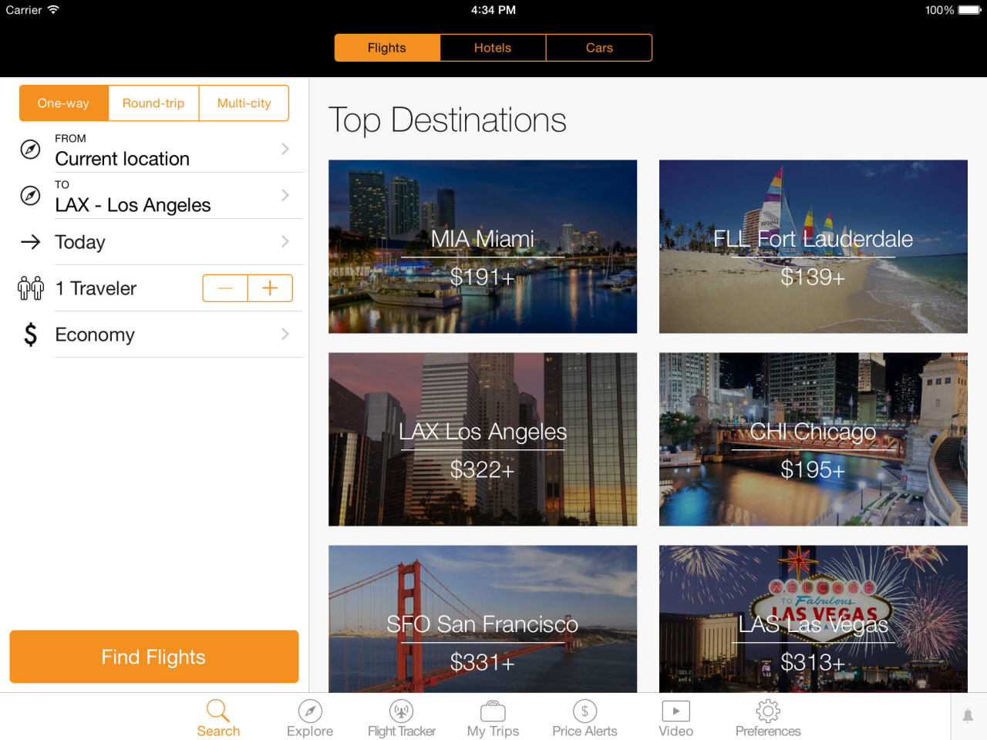Select the Multi-city option

(244, 103)
